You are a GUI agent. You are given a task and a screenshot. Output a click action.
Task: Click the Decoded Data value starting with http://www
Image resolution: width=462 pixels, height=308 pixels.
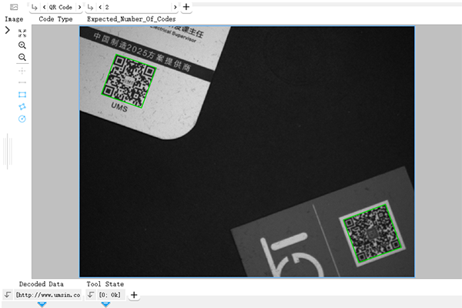48,295
